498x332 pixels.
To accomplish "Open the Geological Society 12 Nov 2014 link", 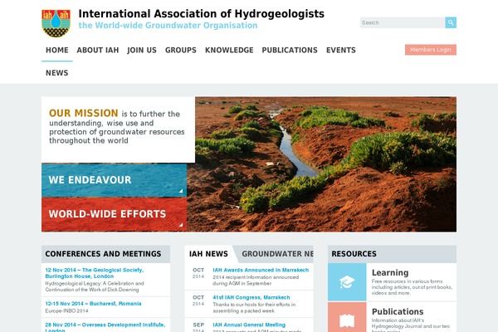I will (95, 273).
